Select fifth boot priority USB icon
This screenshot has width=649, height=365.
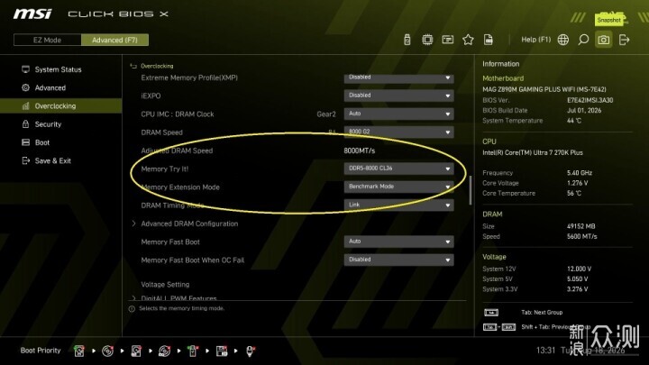(x=193, y=351)
